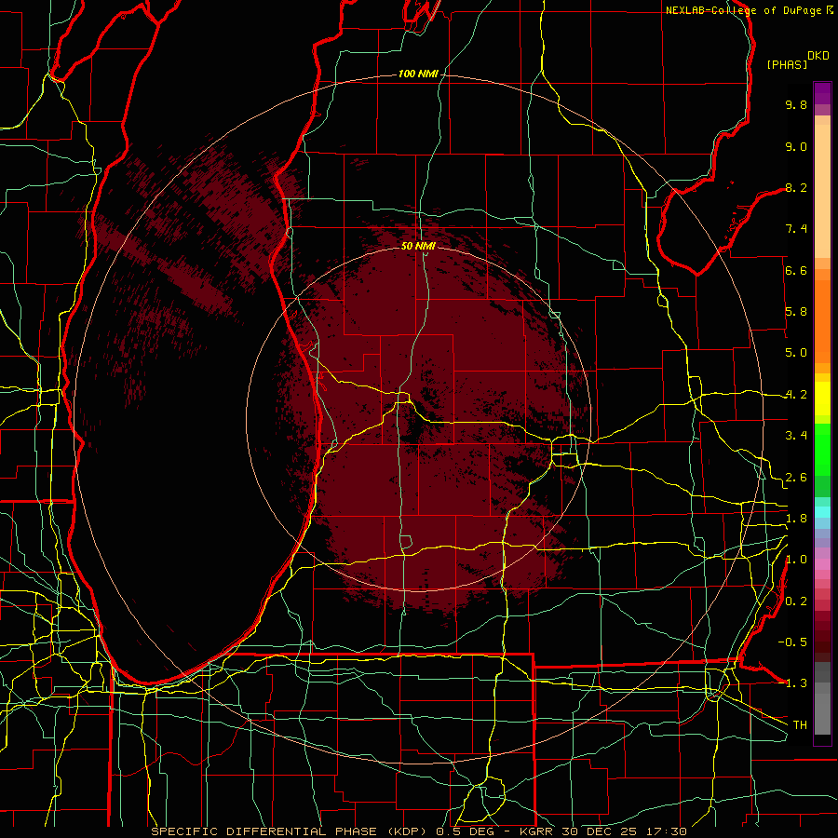Click the Specific Differential Phase (KDP) caption
The height and width of the screenshot is (838, 838).
291,831
